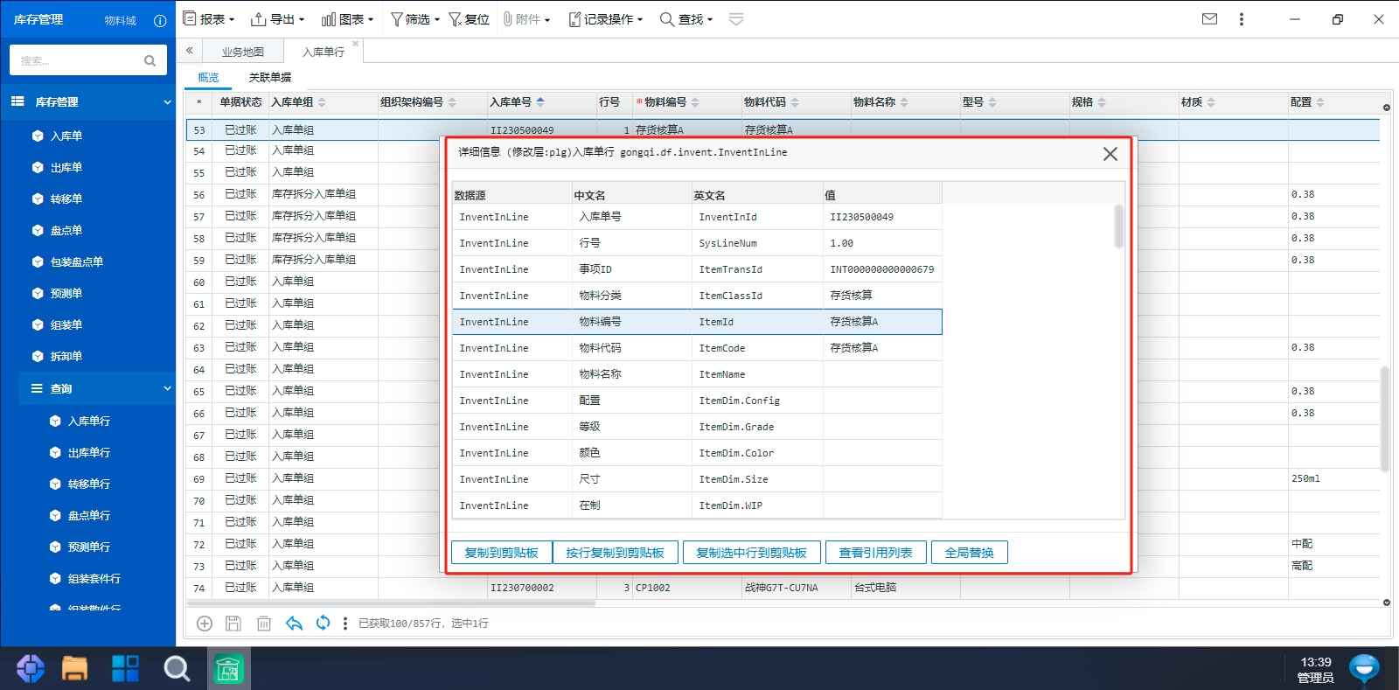Image resolution: width=1399 pixels, height=690 pixels.
Task: Select the 关联单据 tab
Action: pyautogui.click(x=270, y=77)
